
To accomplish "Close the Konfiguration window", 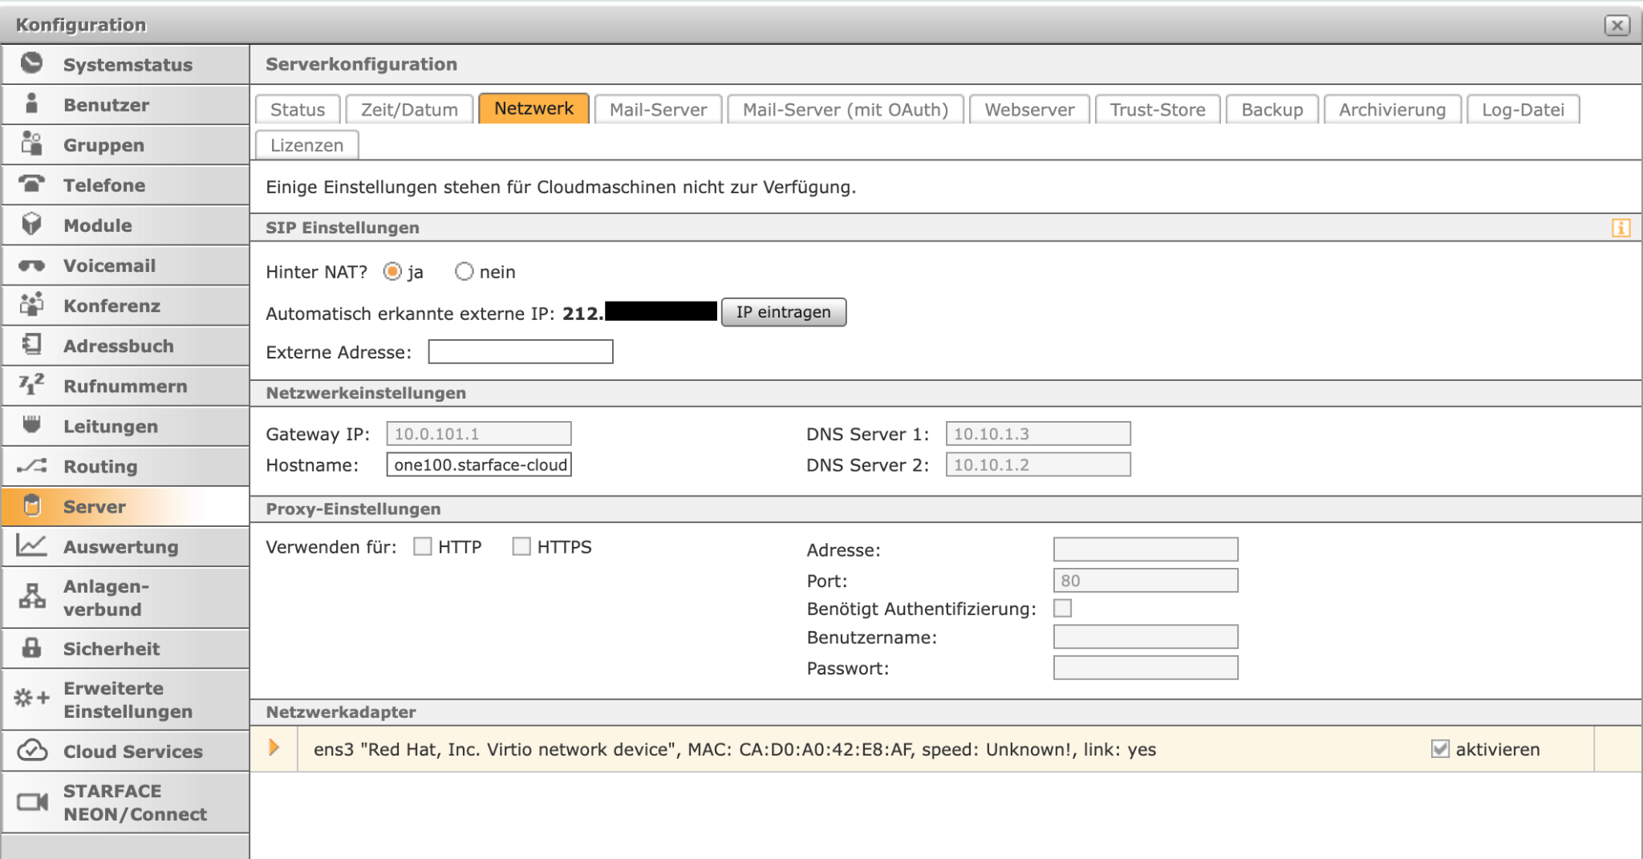I will [x=1617, y=25].
